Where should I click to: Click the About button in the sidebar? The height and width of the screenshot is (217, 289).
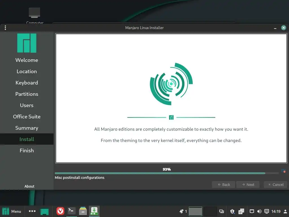click(x=29, y=186)
